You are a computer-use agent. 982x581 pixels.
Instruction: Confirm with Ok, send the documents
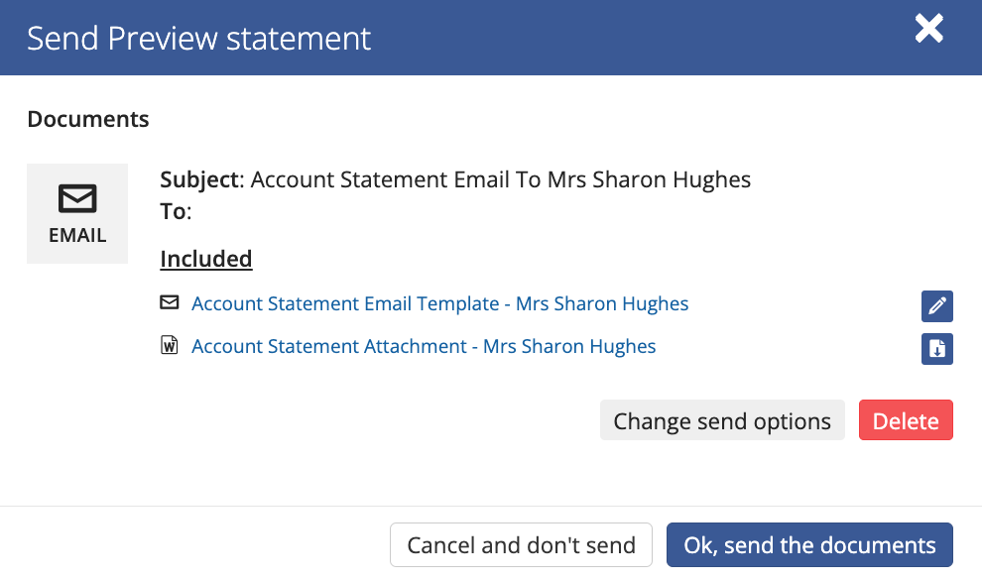click(x=809, y=544)
